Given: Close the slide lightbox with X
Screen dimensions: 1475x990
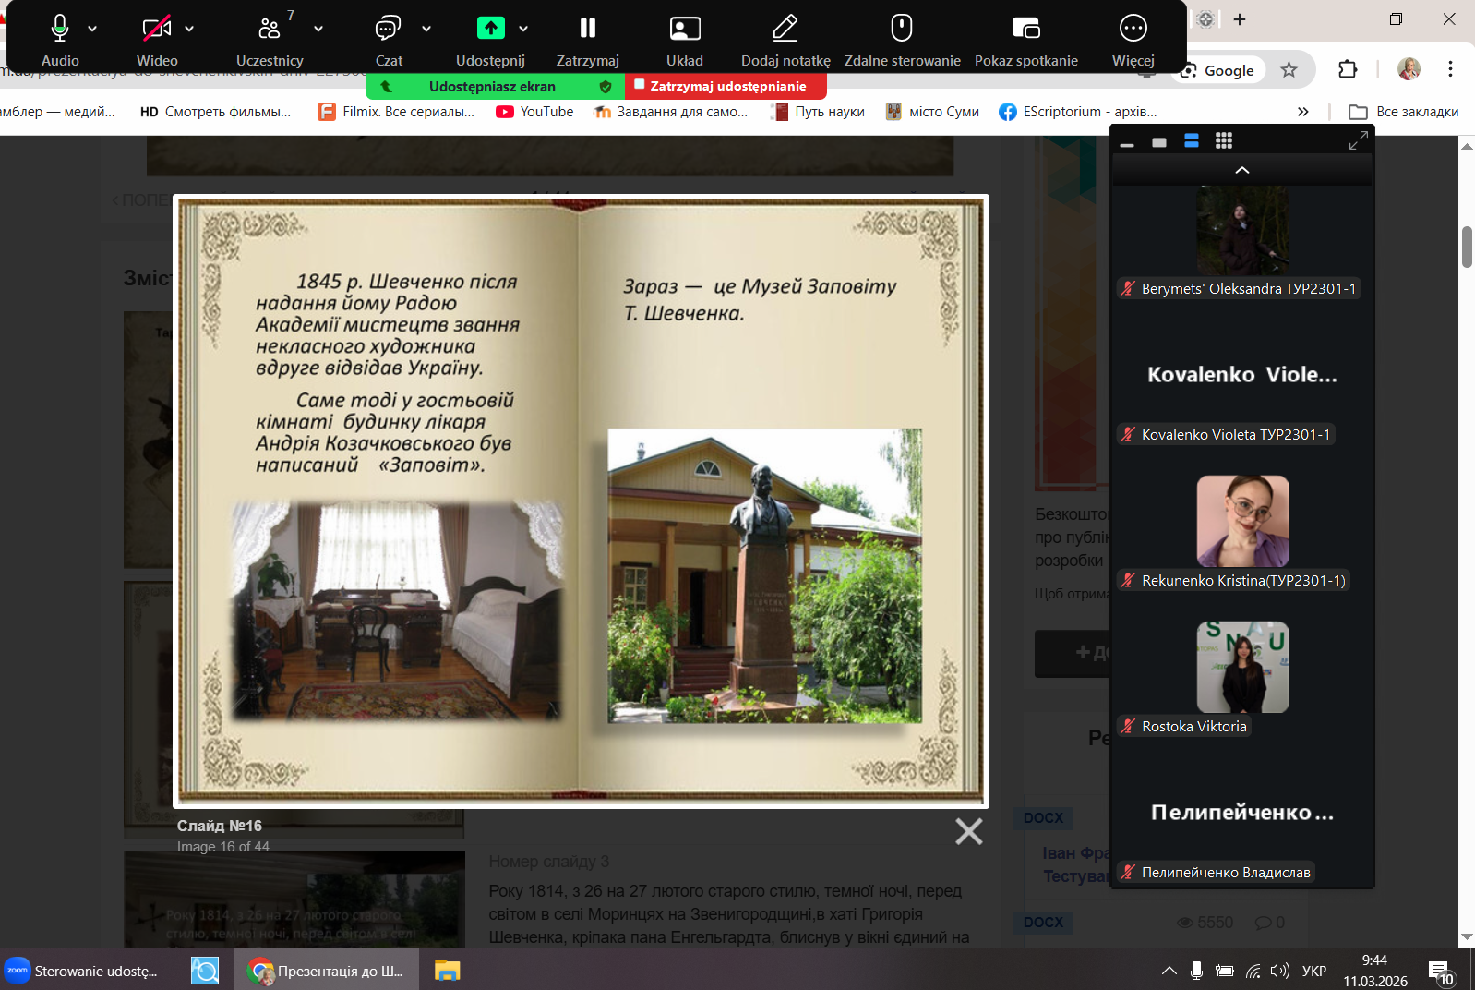Looking at the screenshot, I should pos(968,831).
